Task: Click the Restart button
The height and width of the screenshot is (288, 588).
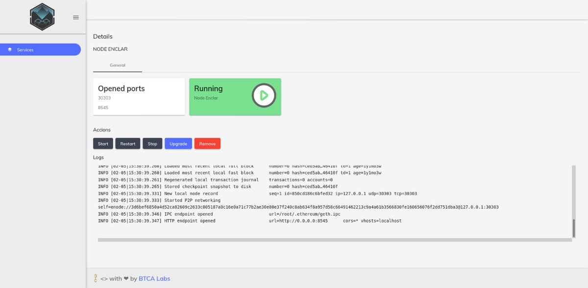Action: click(128, 144)
